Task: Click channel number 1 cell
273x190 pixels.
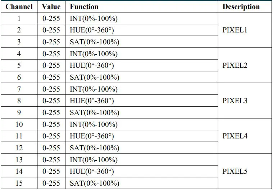Action: point(19,18)
